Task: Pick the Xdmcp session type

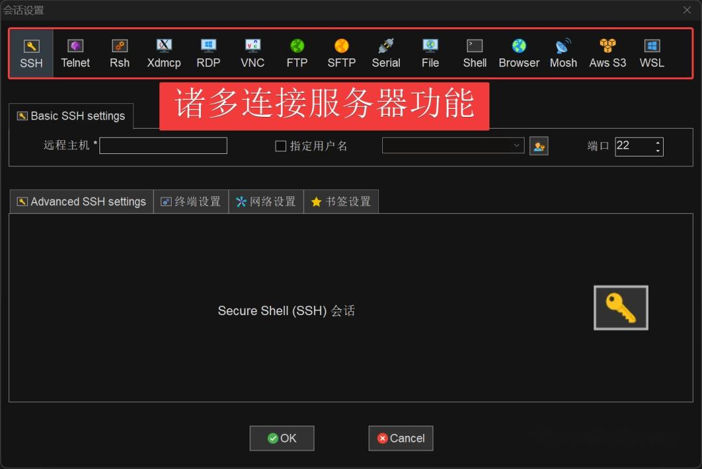Action: [x=164, y=54]
